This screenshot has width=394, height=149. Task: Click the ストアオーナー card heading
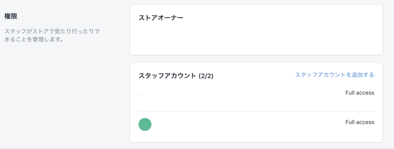click(161, 18)
